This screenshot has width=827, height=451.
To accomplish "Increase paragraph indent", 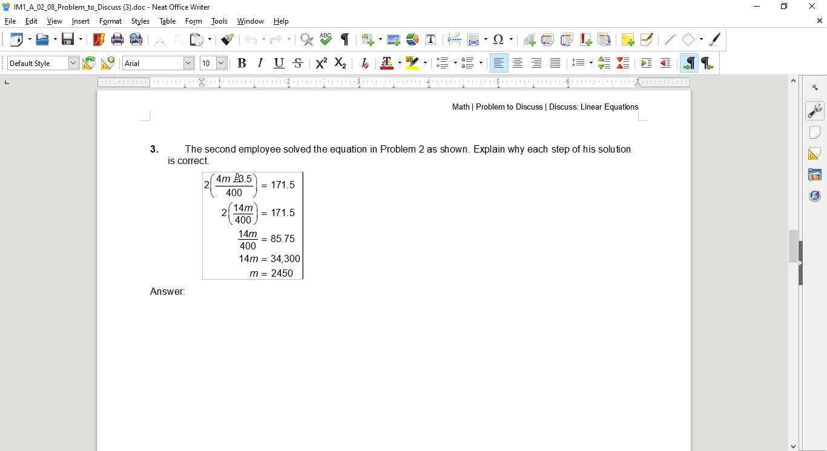I will coord(646,63).
